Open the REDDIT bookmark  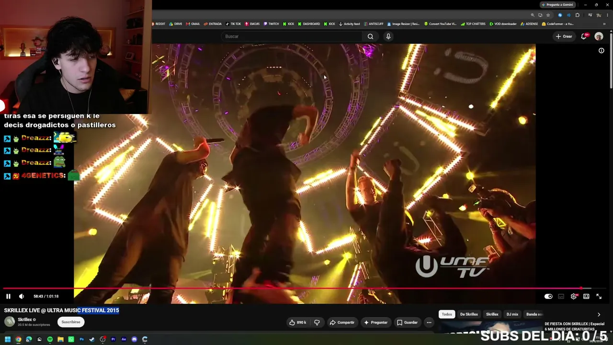coord(159,24)
